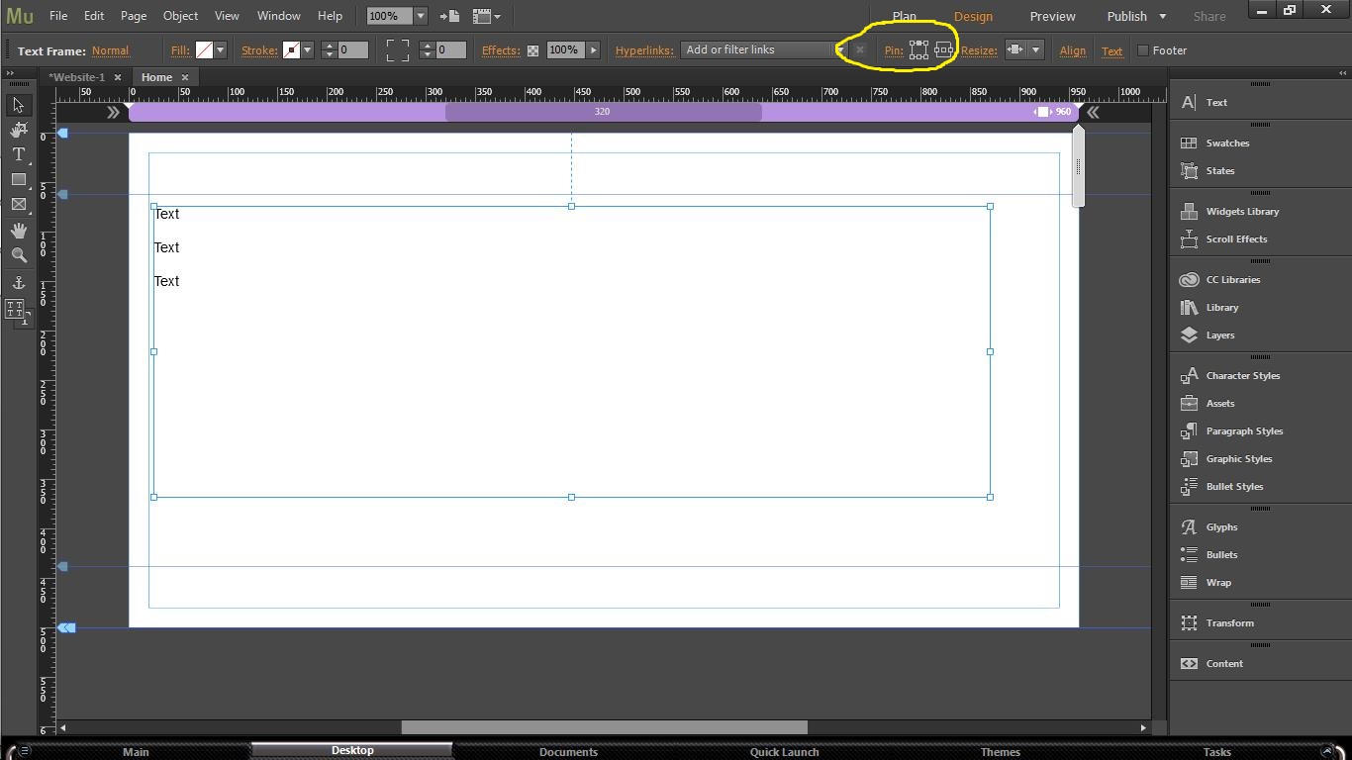This screenshot has height=760, width=1352.
Task: Select the Rectangle Frame placeholder tool
Action: (18, 204)
